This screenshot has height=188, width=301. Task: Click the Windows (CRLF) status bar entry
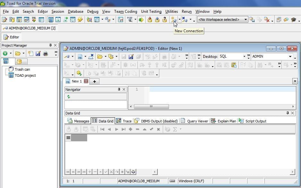195,181
